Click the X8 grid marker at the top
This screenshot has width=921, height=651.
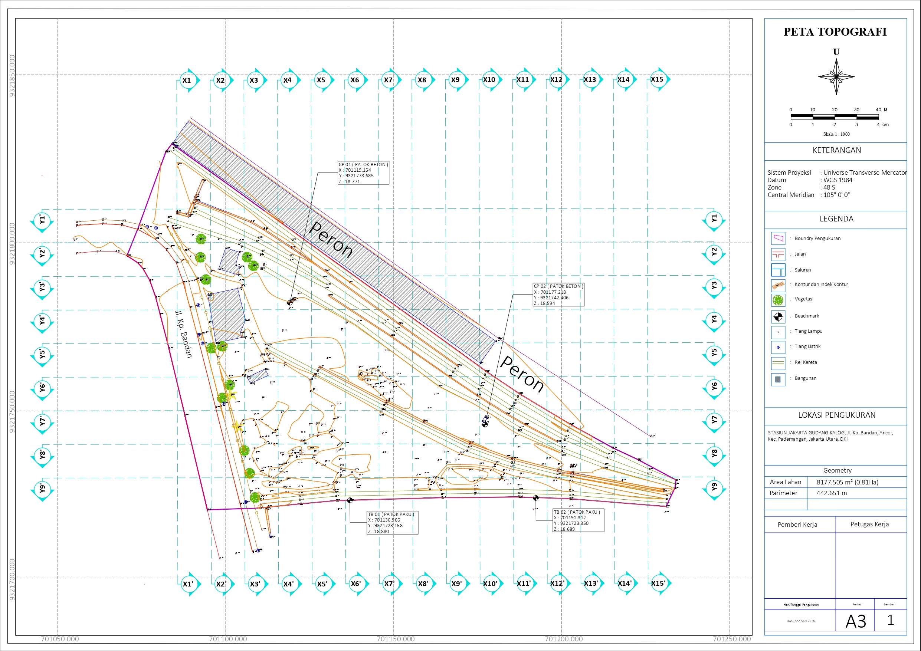tap(424, 80)
